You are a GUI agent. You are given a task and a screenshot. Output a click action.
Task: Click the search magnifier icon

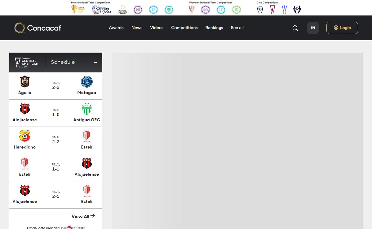click(295, 28)
